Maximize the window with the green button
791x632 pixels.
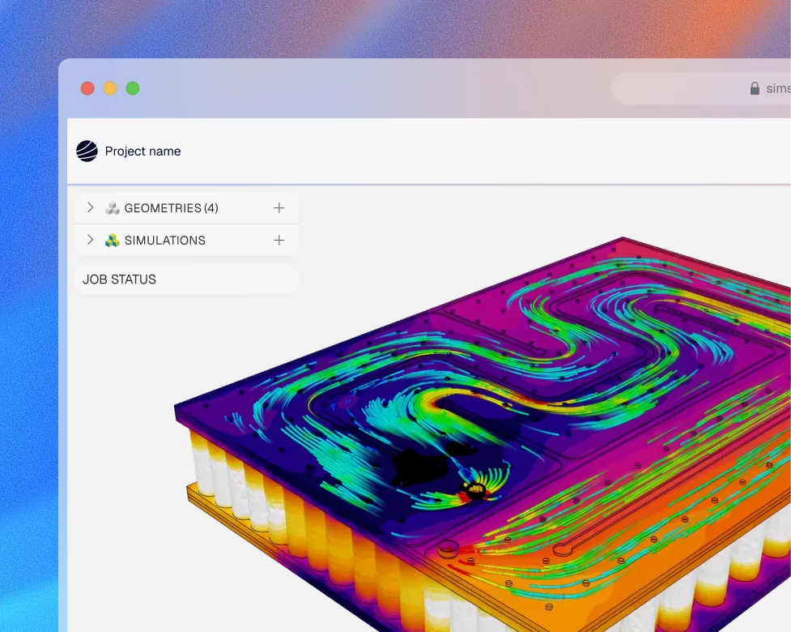tap(133, 88)
